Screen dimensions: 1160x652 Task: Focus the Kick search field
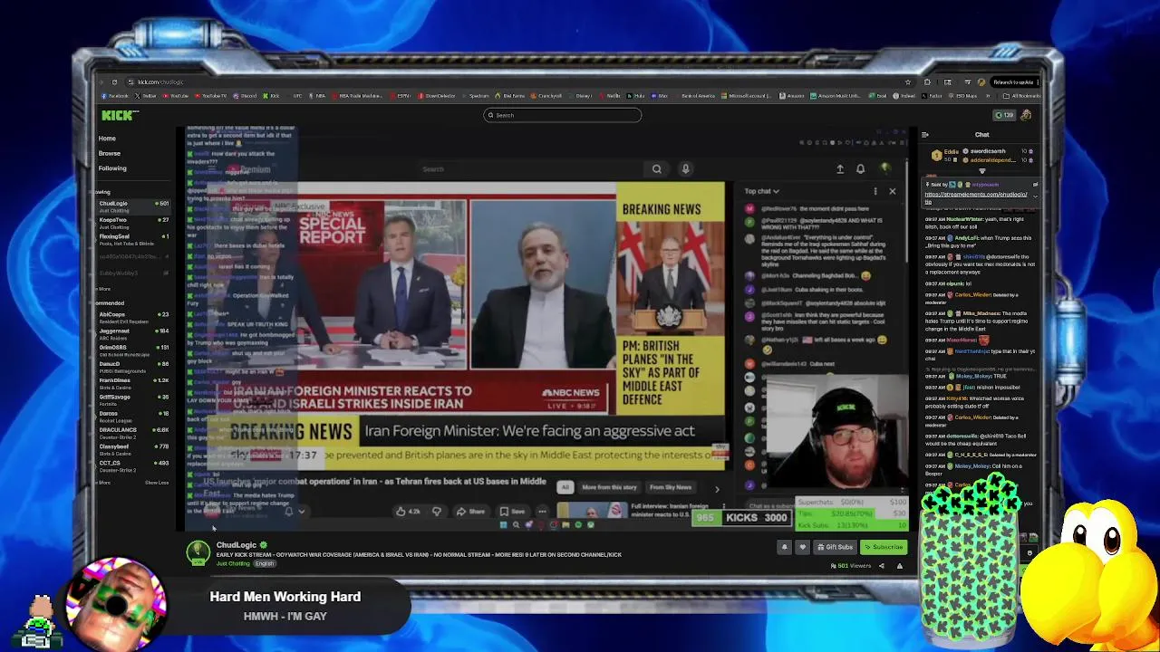pyautogui.click(x=562, y=115)
